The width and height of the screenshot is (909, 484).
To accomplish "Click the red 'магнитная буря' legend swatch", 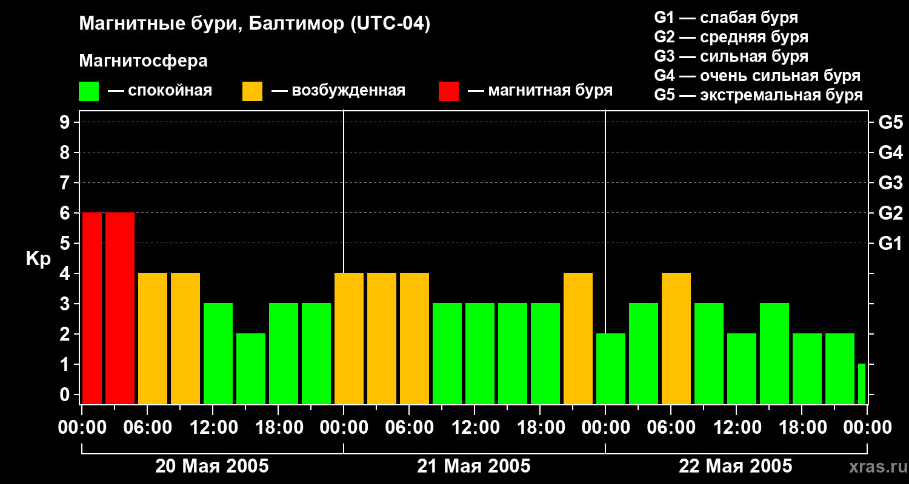I will tap(448, 91).
